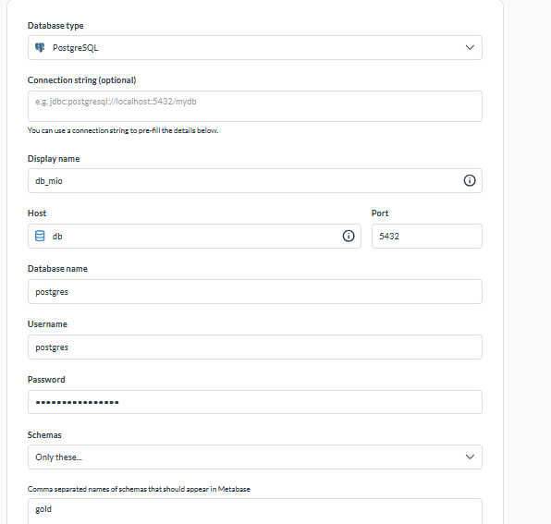Expand the Database type chevron arrow
Screen dimensions: 551x524
pyautogui.click(x=470, y=47)
